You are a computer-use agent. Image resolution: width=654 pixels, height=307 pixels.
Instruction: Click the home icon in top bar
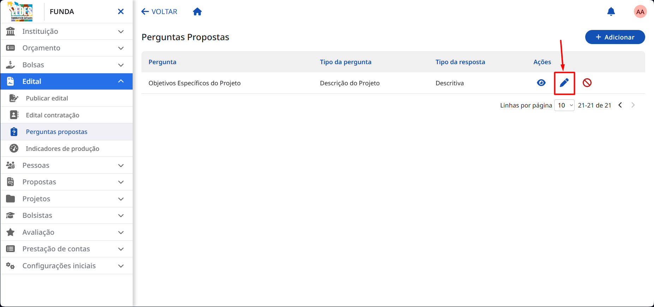click(197, 12)
